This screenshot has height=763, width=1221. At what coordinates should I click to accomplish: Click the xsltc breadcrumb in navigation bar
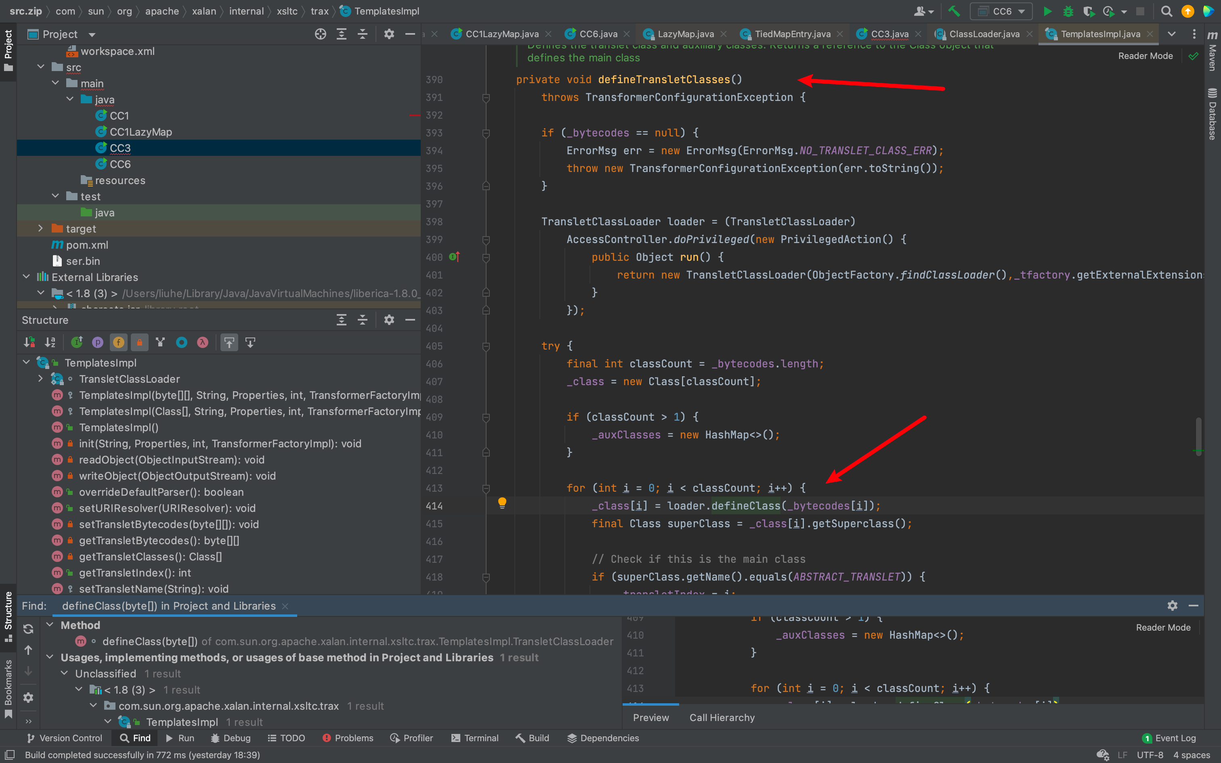click(287, 11)
